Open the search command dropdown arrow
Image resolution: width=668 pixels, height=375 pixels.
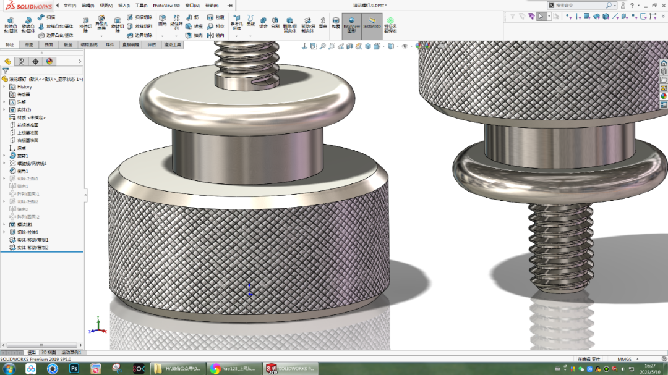click(x=615, y=6)
